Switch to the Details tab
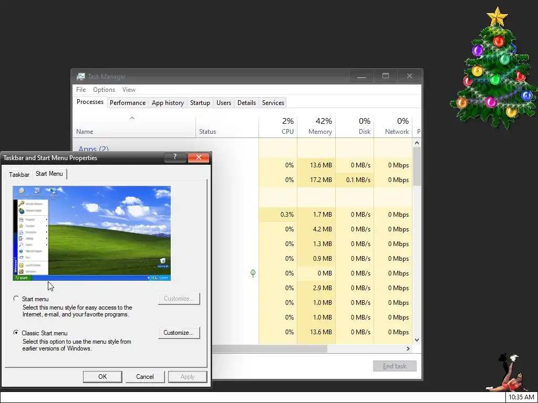Image resolution: width=538 pixels, height=403 pixels. (x=247, y=103)
